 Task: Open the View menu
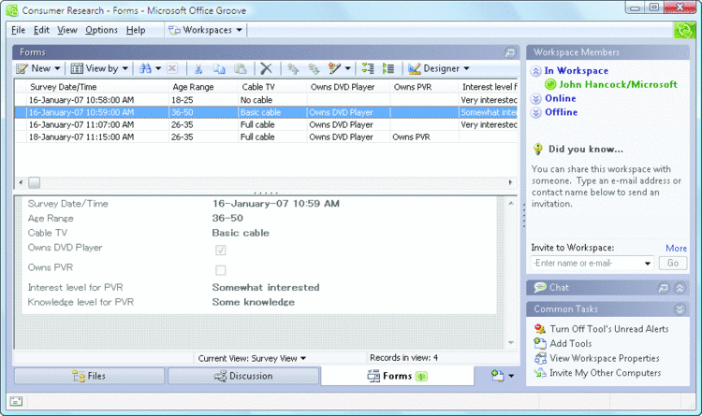coord(67,30)
